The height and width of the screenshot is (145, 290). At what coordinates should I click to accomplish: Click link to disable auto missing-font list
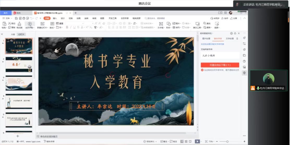(212, 44)
